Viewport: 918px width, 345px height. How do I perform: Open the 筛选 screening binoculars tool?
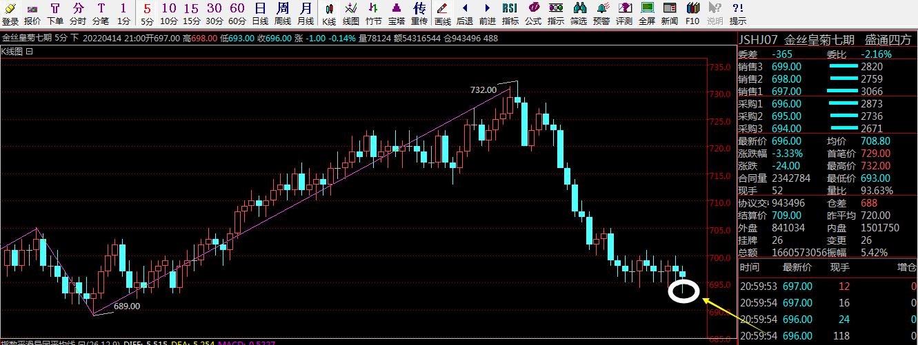pyautogui.click(x=579, y=13)
